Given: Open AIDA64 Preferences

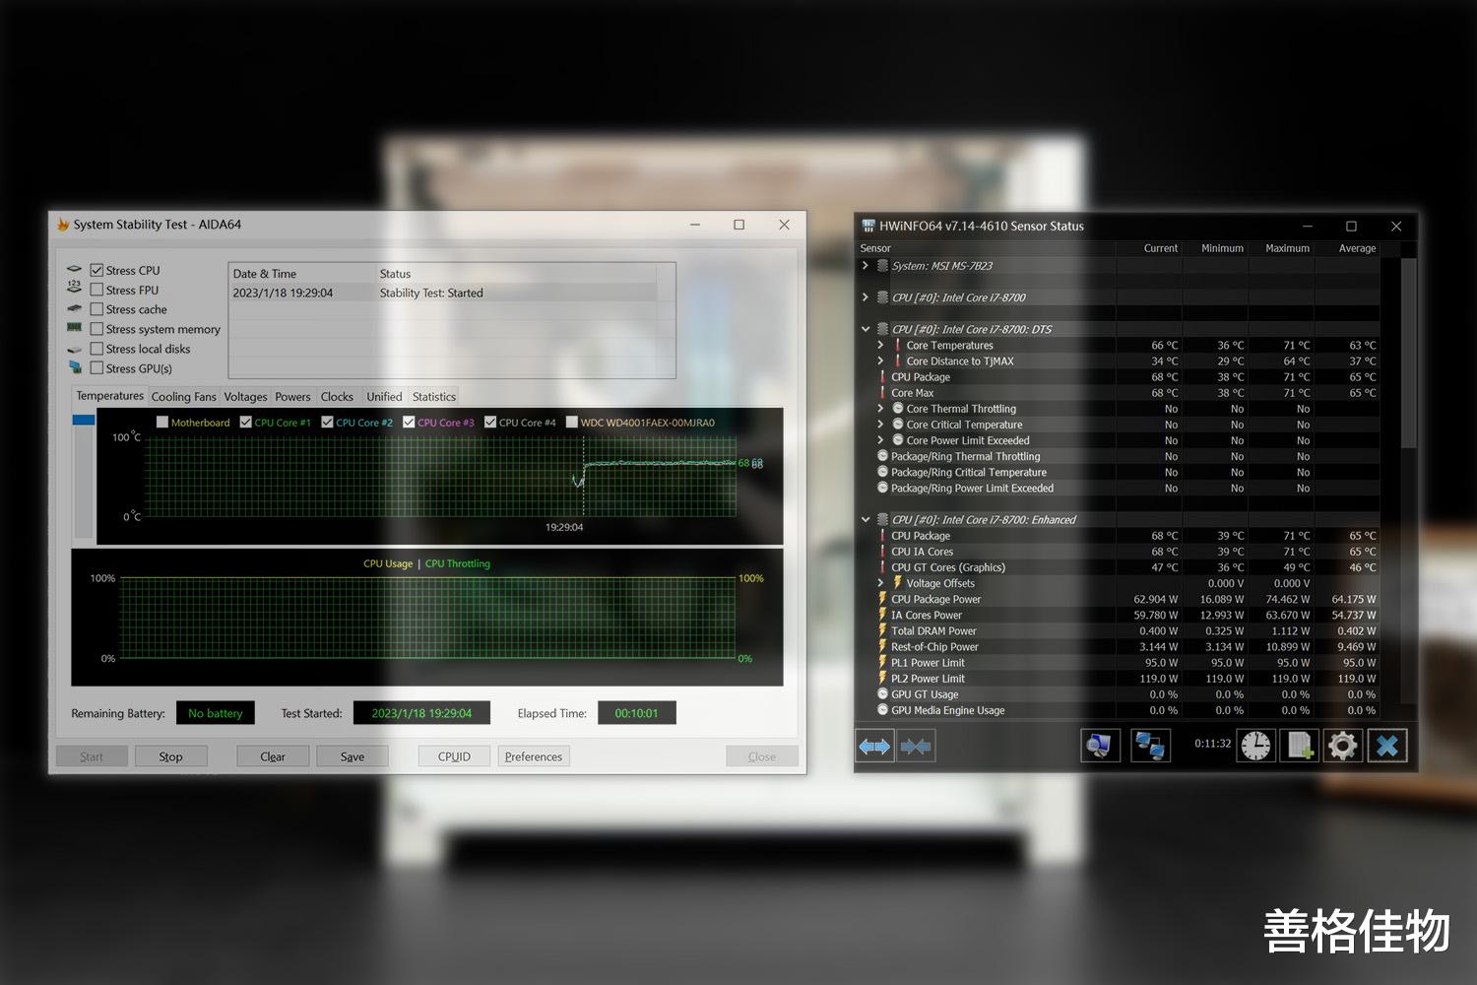Looking at the screenshot, I should coord(534,756).
